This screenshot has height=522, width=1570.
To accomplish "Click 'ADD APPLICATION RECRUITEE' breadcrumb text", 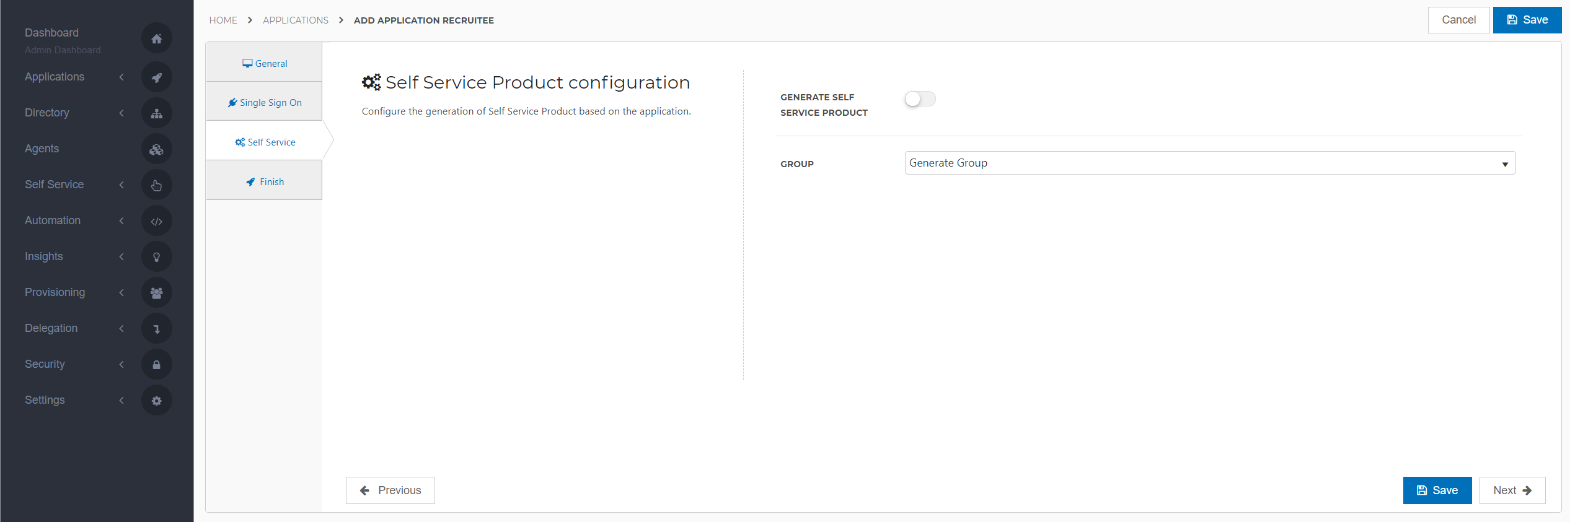I will coord(424,20).
